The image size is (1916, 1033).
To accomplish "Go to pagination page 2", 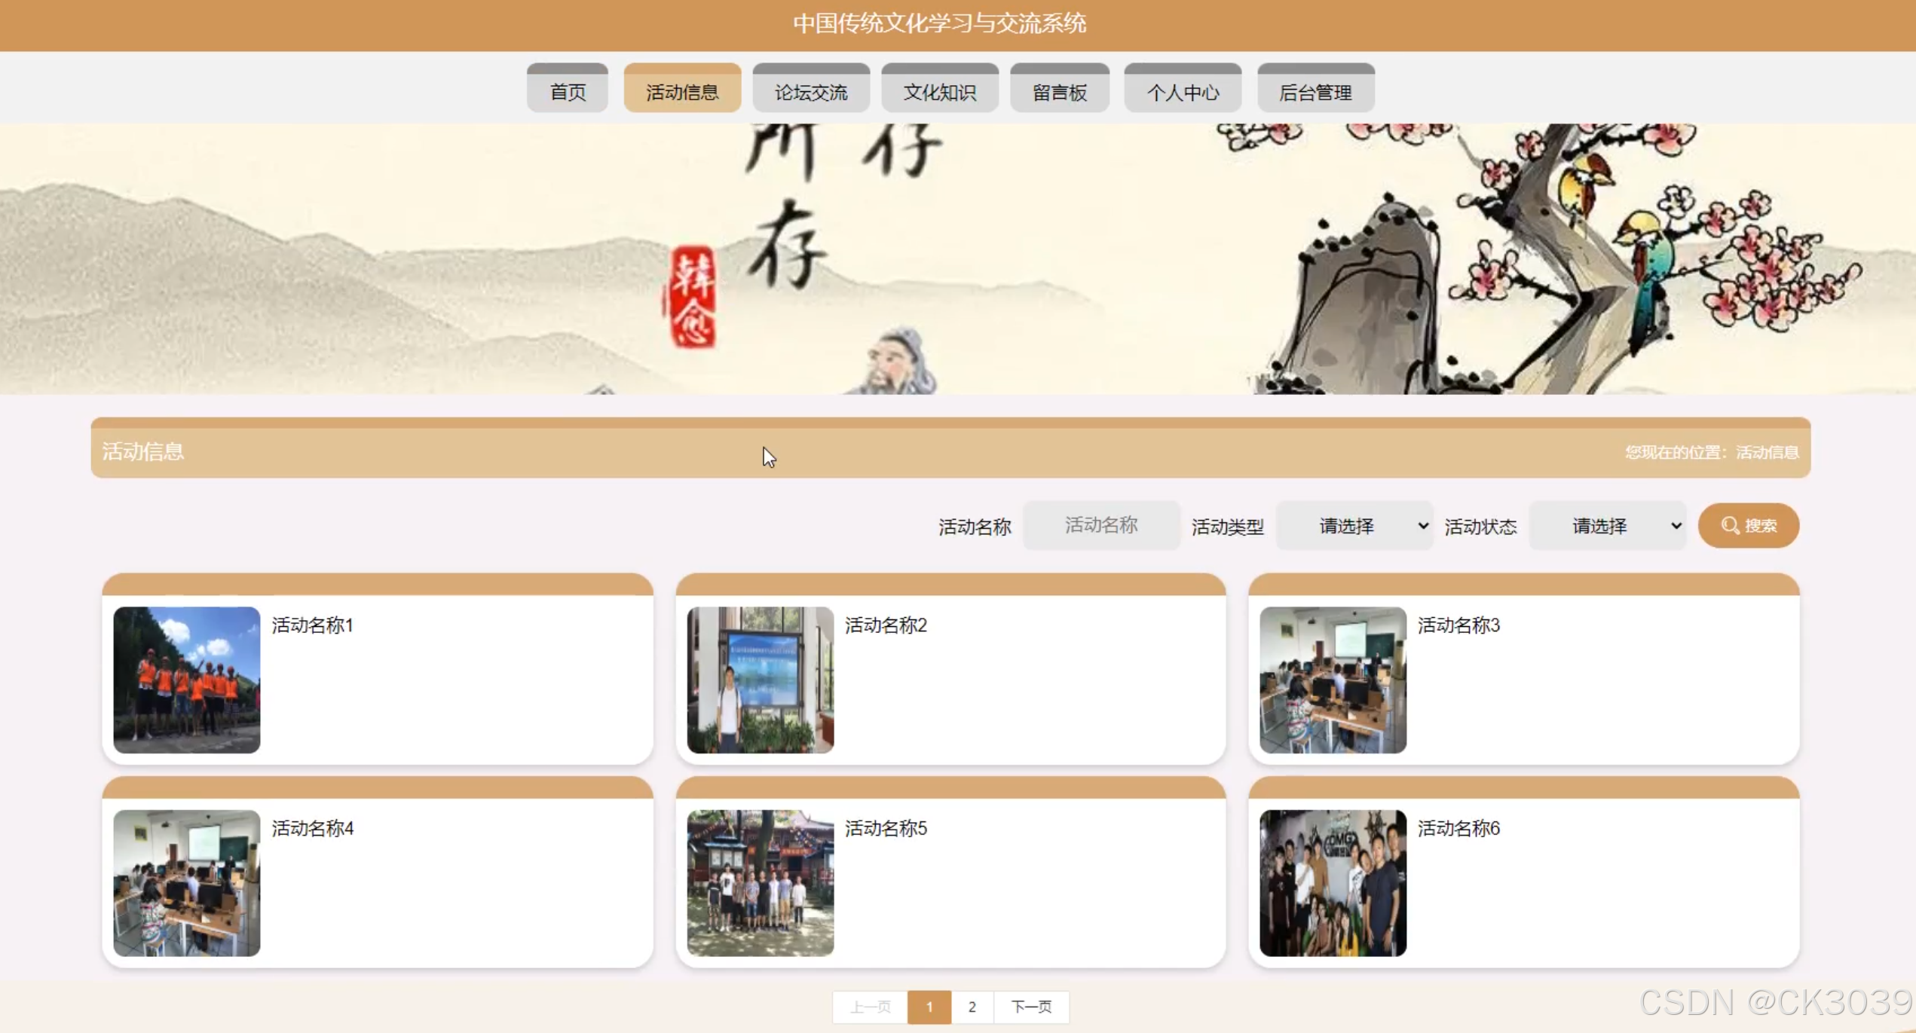I will coord(972,1007).
